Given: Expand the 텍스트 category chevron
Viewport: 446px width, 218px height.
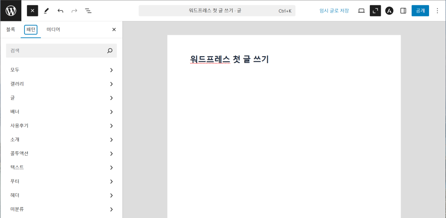Looking at the screenshot, I should click(111, 168).
